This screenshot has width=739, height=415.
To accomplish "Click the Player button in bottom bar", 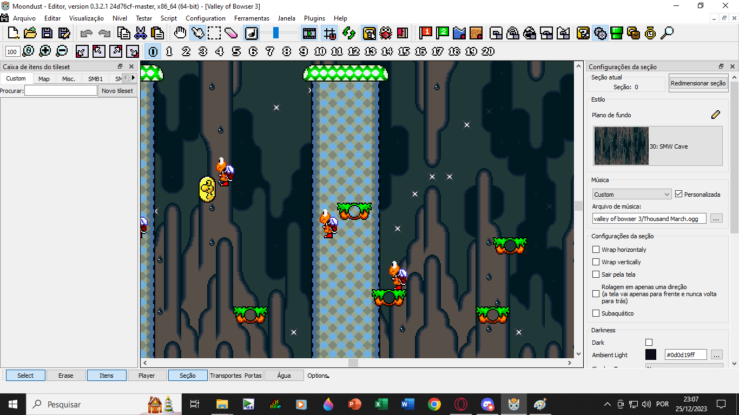I will [147, 376].
